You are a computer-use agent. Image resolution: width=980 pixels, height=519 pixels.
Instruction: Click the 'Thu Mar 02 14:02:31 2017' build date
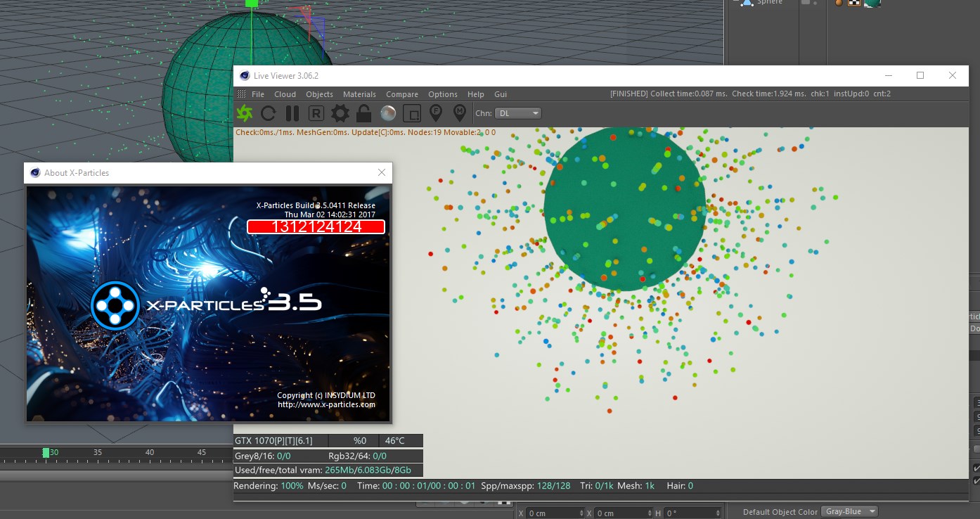click(x=330, y=214)
